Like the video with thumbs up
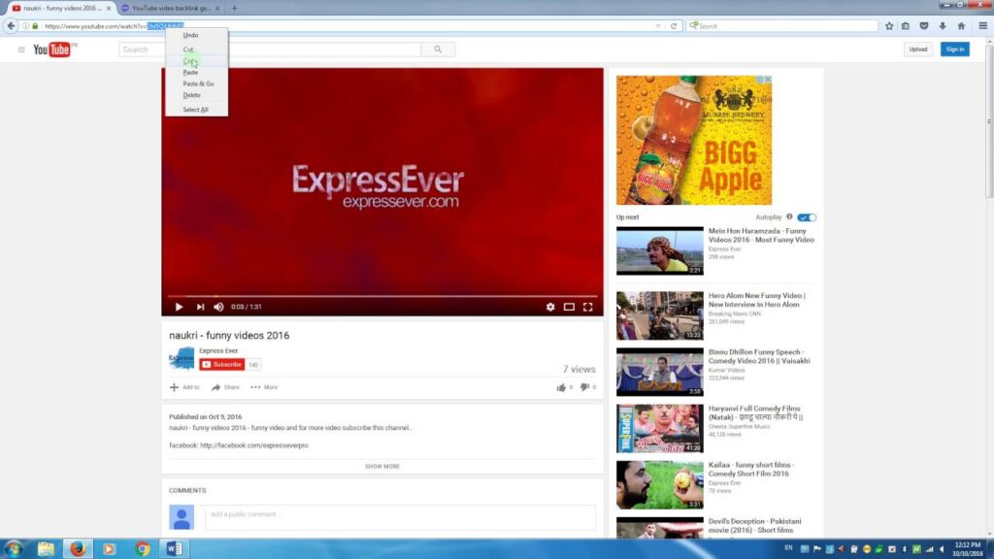Viewport: 994px width, 559px height. [x=561, y=387]
